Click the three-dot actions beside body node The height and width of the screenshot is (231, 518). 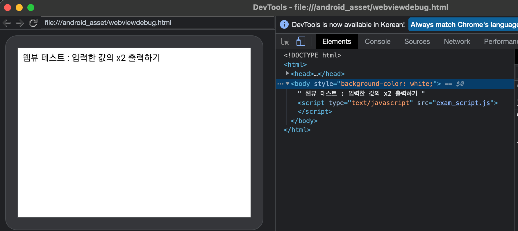280,84
